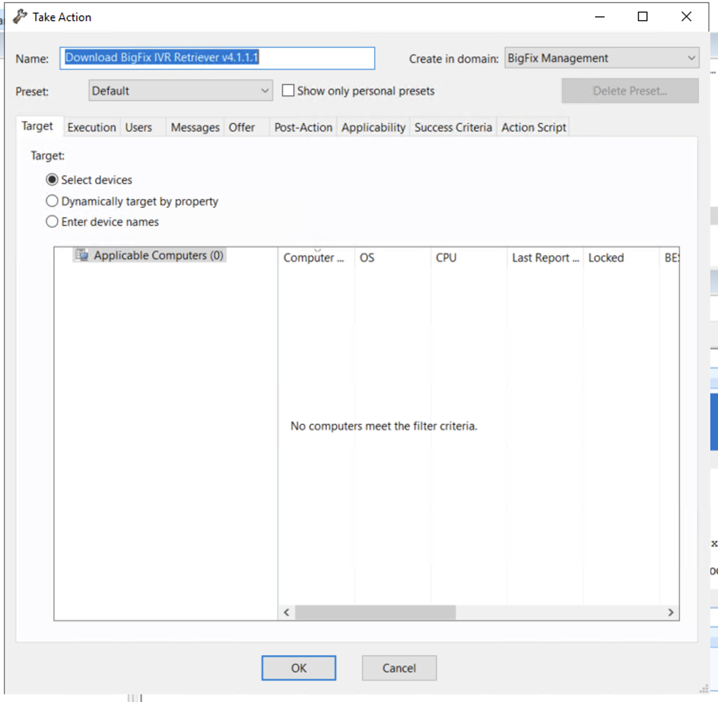Click 'No computers meet the filter criteria' text
The width and height of the screenshot is (718, 702).
(384, 426)
